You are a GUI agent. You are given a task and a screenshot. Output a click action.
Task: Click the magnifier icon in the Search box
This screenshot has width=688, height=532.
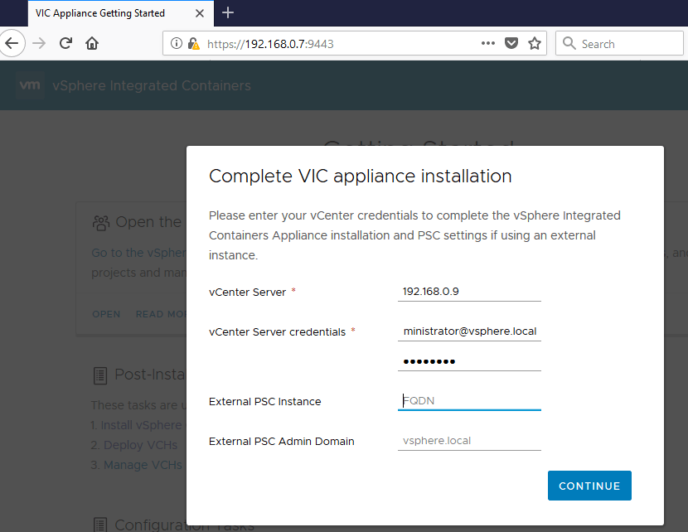coord(569,43)
